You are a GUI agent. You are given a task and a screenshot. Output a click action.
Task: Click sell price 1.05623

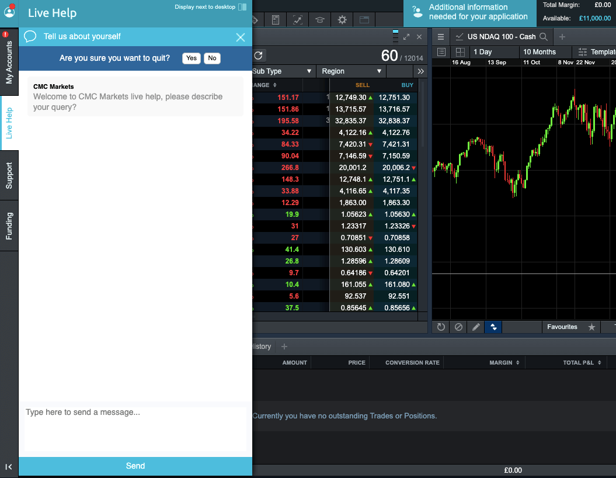click(354, 214)
